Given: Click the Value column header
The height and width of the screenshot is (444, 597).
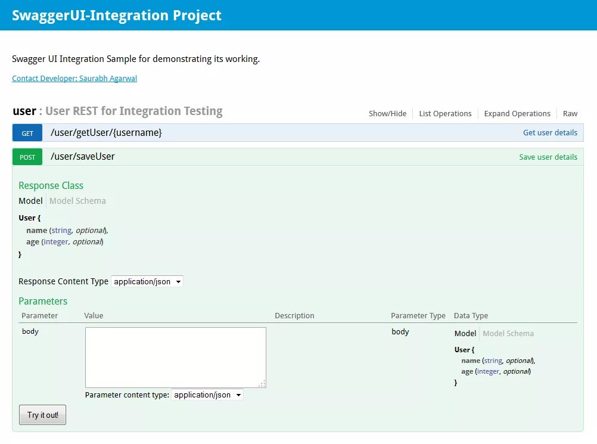Looking at the screenshot, I should click(94, 316).
